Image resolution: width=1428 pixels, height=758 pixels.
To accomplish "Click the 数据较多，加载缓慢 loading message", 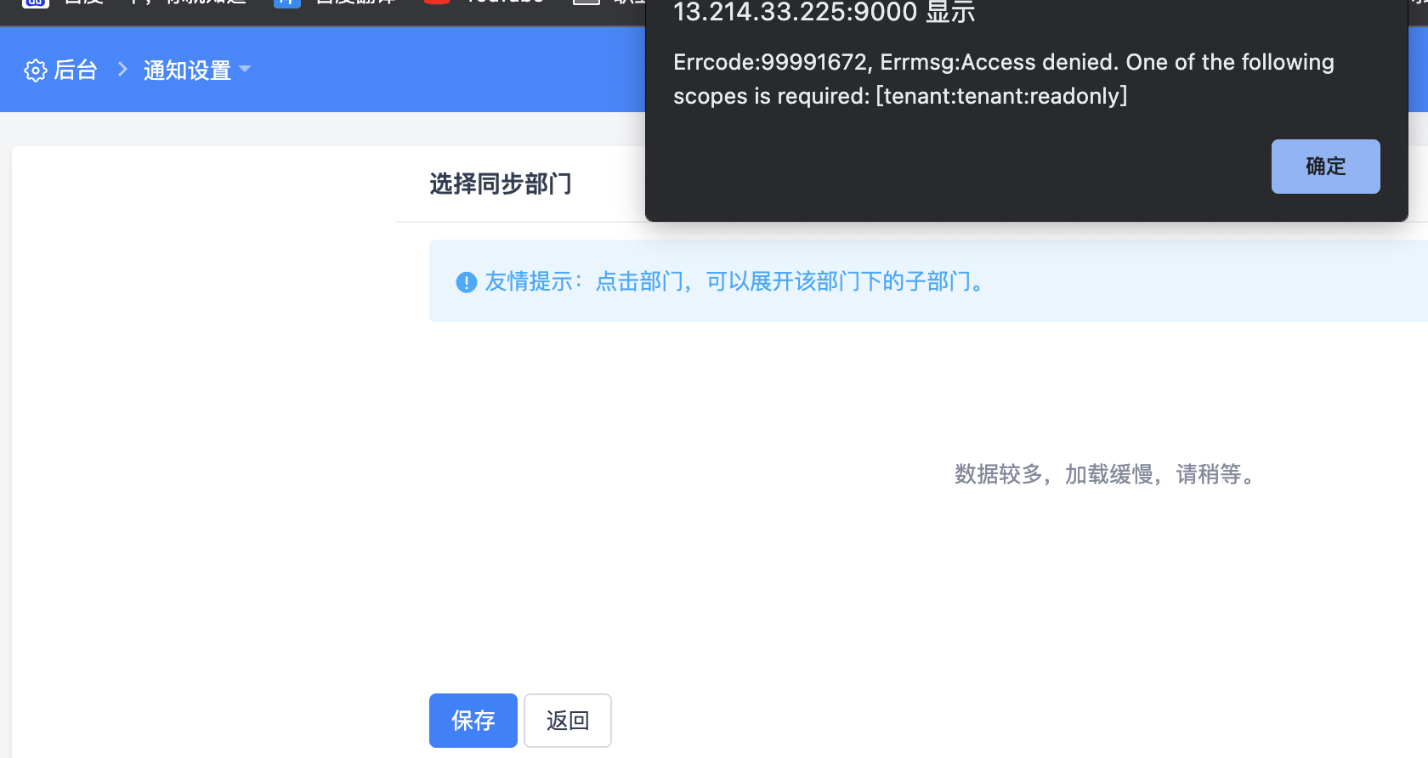I will click(x=1106, y=474).
